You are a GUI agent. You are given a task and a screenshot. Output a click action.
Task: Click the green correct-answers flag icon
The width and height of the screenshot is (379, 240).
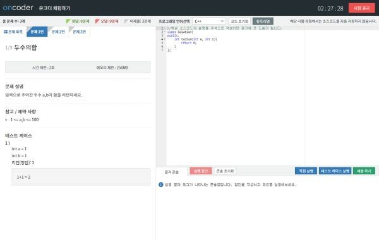tap(68, 21)
